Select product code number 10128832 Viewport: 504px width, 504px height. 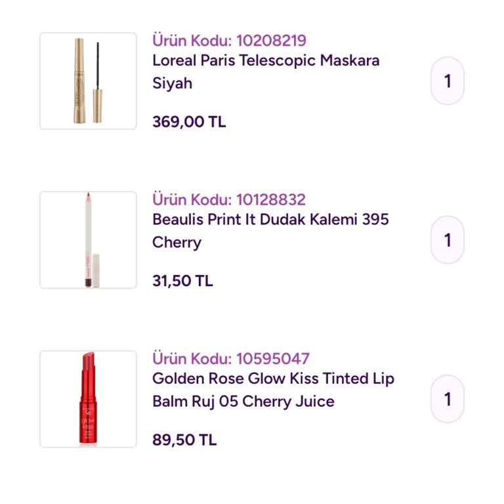coord(271,199)
